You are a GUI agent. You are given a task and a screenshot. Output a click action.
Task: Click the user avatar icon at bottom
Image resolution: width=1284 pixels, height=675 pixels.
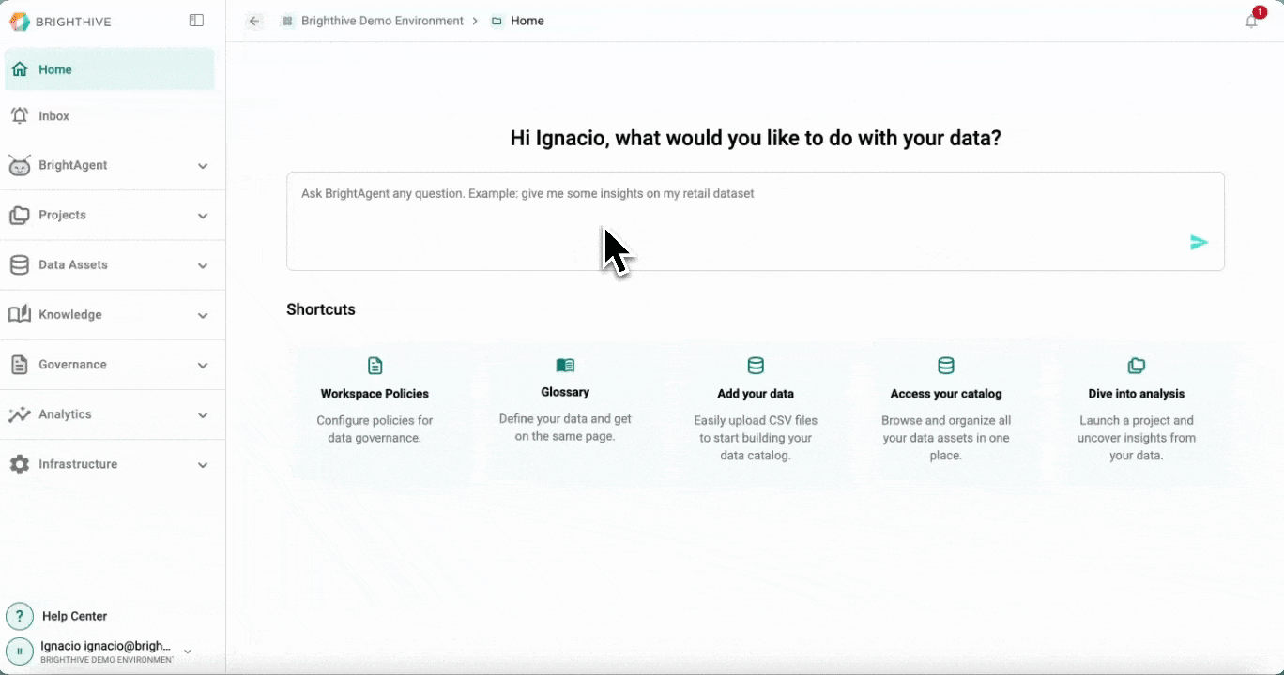point(20,651)
